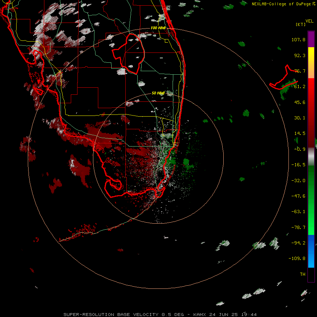The height and width of the screenshot is (317, 317).
Task: Click the VEL legend title
Action: (x=309, y=21)
